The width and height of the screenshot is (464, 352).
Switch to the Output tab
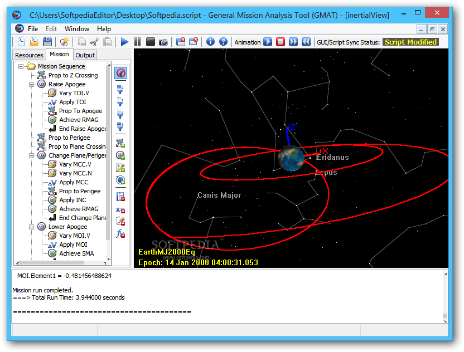tap(85, 55)
